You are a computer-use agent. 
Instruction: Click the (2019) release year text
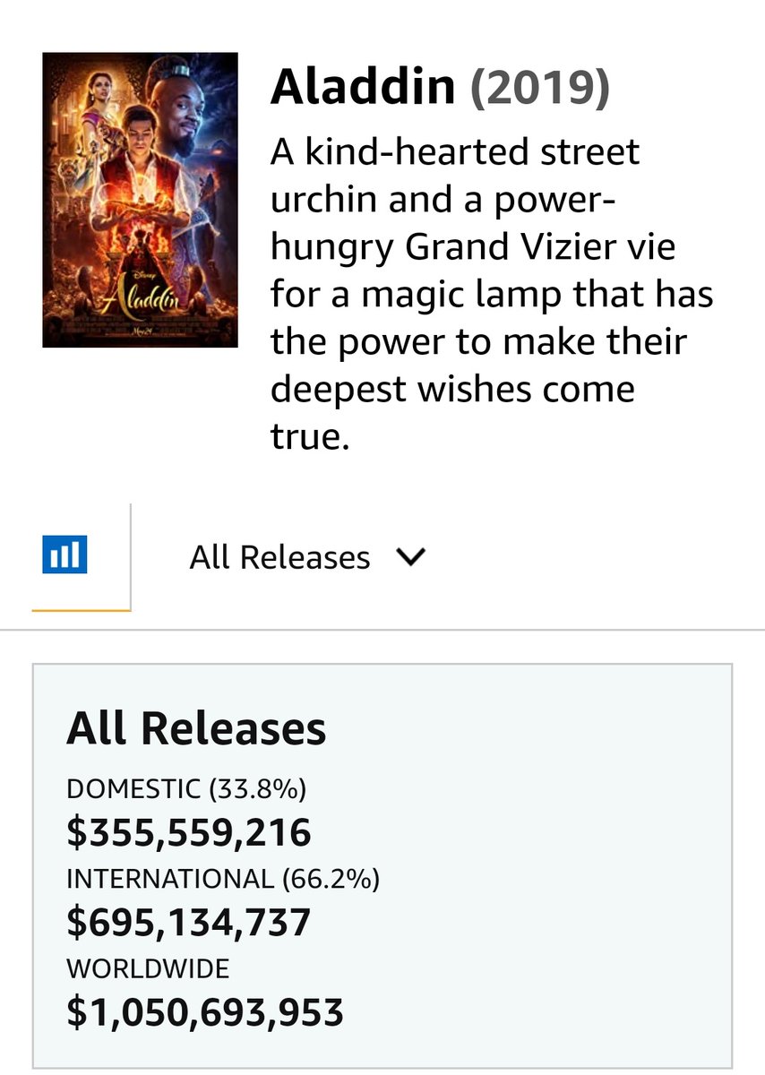[540, 86]
